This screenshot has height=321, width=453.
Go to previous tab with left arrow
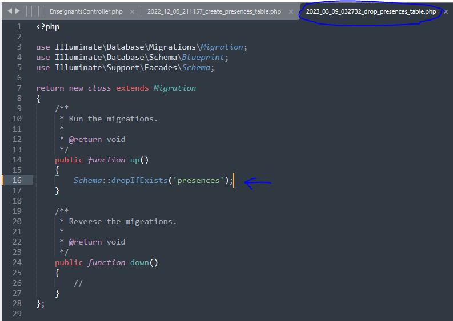point(10,11)
